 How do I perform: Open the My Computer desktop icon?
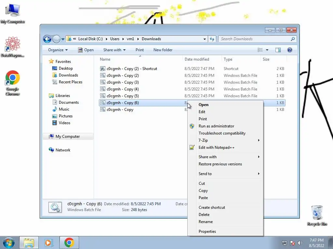click(13, 14)
